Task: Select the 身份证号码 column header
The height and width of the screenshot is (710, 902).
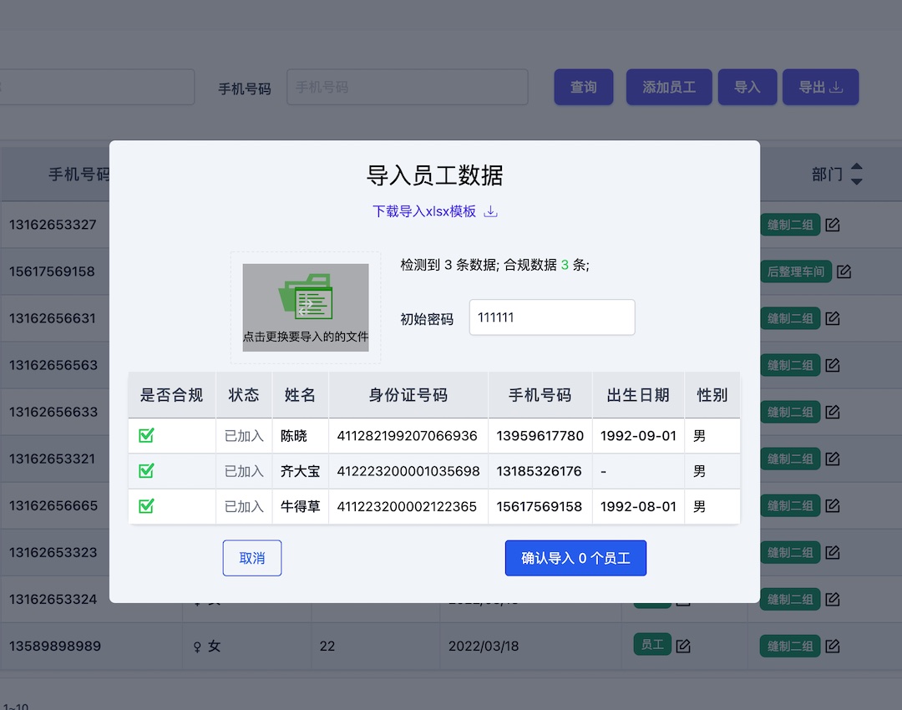Action: 408,394
